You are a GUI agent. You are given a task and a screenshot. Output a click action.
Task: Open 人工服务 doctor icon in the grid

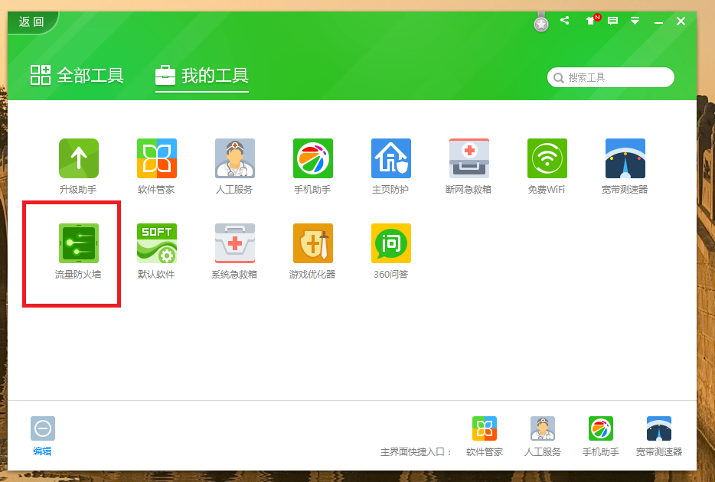coord(235,158)
